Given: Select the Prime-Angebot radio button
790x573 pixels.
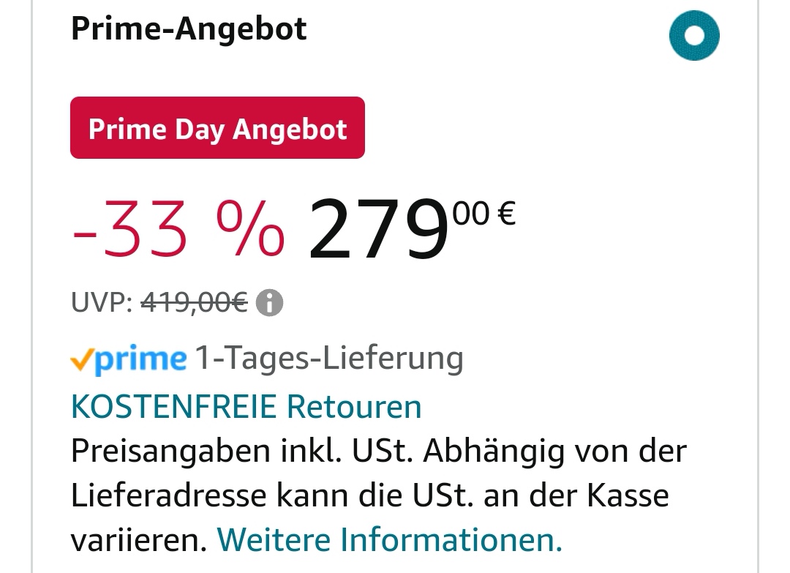Looking at the screenshot, I should pyautogui.click(x=694, y=35).
